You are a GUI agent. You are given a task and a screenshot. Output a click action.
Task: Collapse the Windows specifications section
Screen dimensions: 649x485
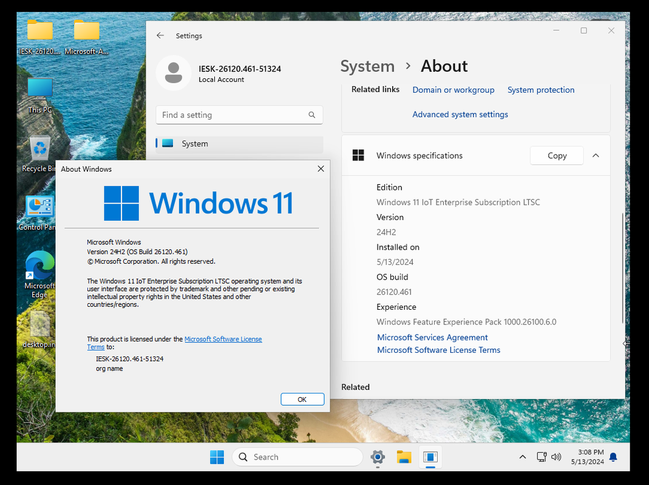596,155
